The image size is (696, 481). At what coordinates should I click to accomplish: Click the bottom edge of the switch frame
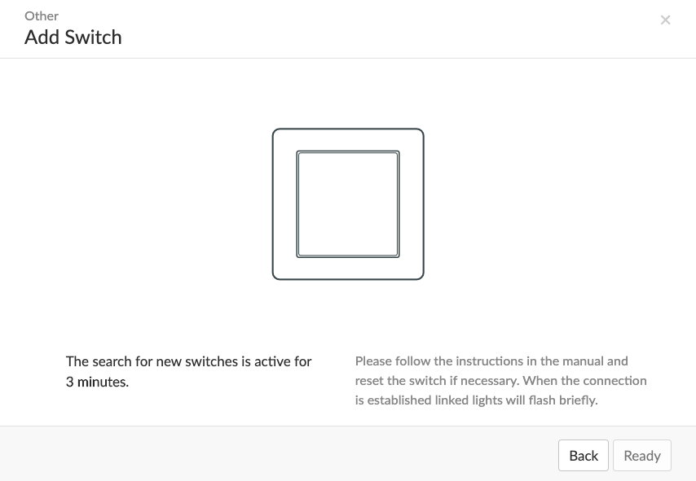click(x=348, y=279)
